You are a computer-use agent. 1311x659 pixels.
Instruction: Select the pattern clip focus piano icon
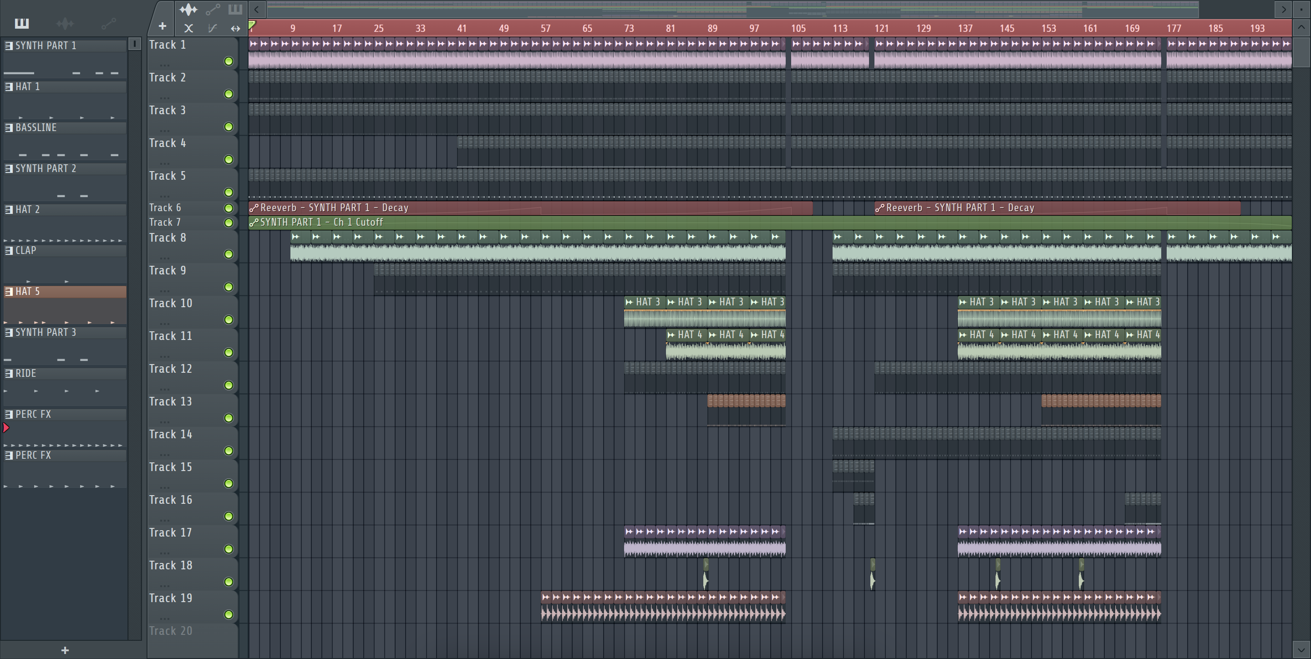(235, 9)
